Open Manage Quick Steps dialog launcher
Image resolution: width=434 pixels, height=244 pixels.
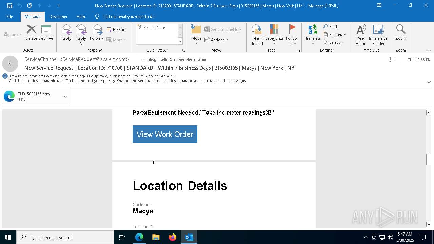click(x=184, y=50)
